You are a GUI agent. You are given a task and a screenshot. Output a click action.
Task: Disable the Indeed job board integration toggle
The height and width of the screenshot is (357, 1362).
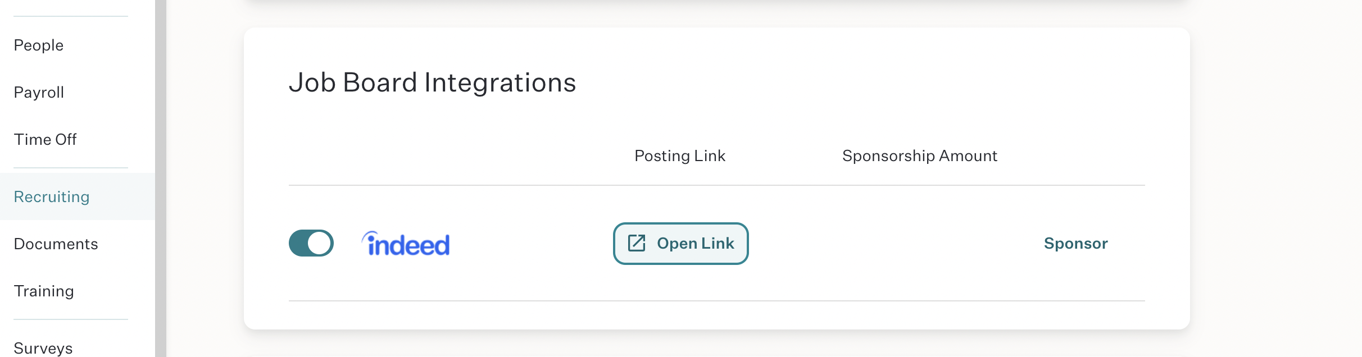click(x=311, y=243)
